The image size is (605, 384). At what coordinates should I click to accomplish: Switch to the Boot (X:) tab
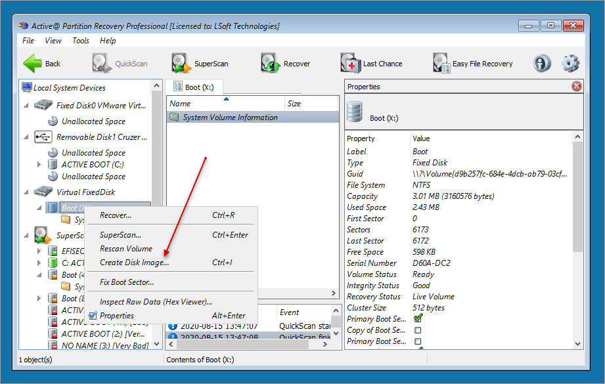[194, 87]
